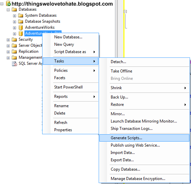Expand the Management node
Image resolution: width=191 pixels, height=184 pixels.
coord(8,58)
